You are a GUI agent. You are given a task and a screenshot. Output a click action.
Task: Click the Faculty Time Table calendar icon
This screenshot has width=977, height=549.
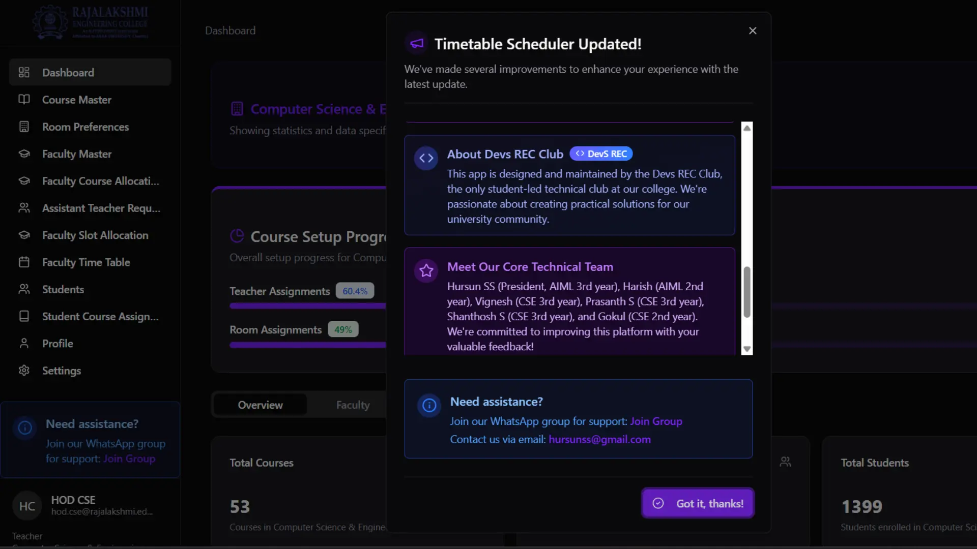click(x=24, y=262)
